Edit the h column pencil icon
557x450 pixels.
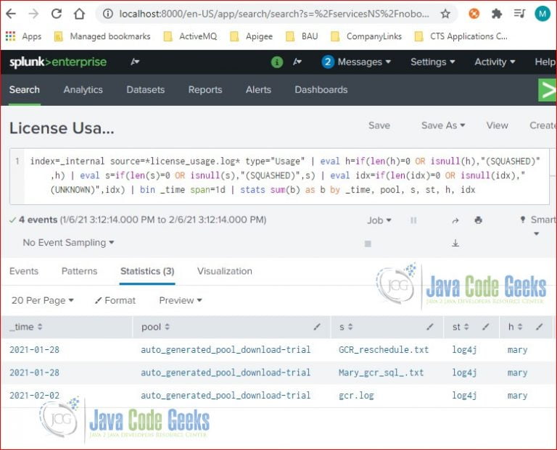coord(540,327)
